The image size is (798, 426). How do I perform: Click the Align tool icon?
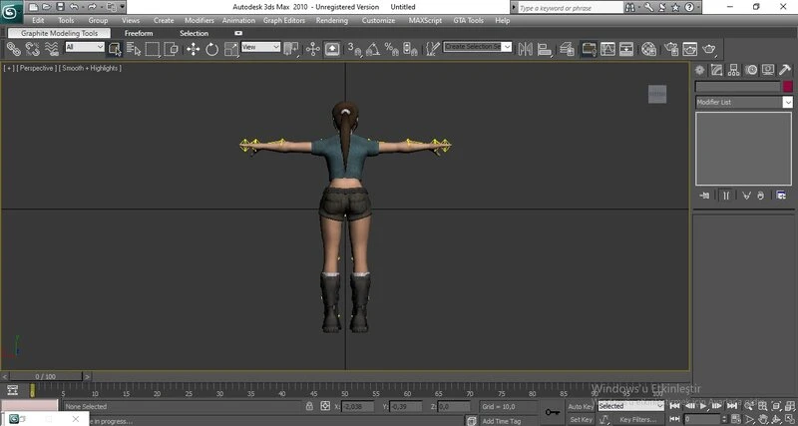coord(544,49)
